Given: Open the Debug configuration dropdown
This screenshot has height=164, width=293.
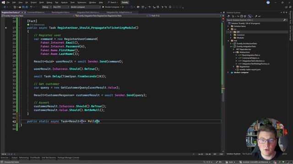Looking at the screenshot, I should tap(47, 7).
